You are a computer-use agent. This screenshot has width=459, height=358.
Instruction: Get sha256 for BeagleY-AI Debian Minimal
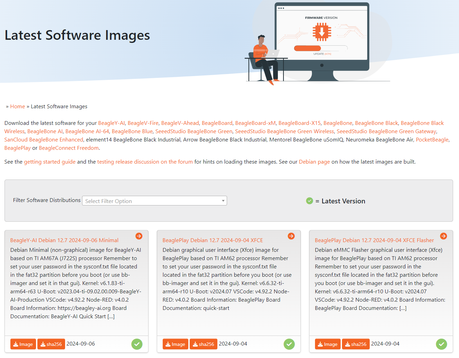click(x=51, y=344)
